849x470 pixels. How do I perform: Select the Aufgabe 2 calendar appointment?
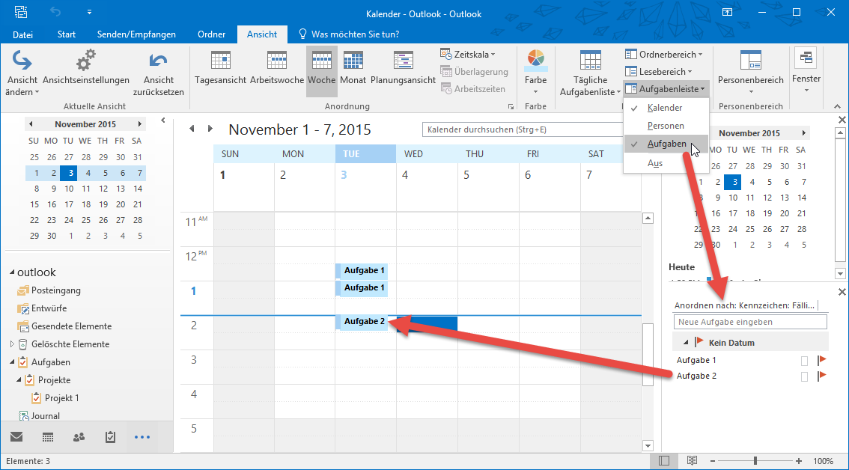click(362, 322)
